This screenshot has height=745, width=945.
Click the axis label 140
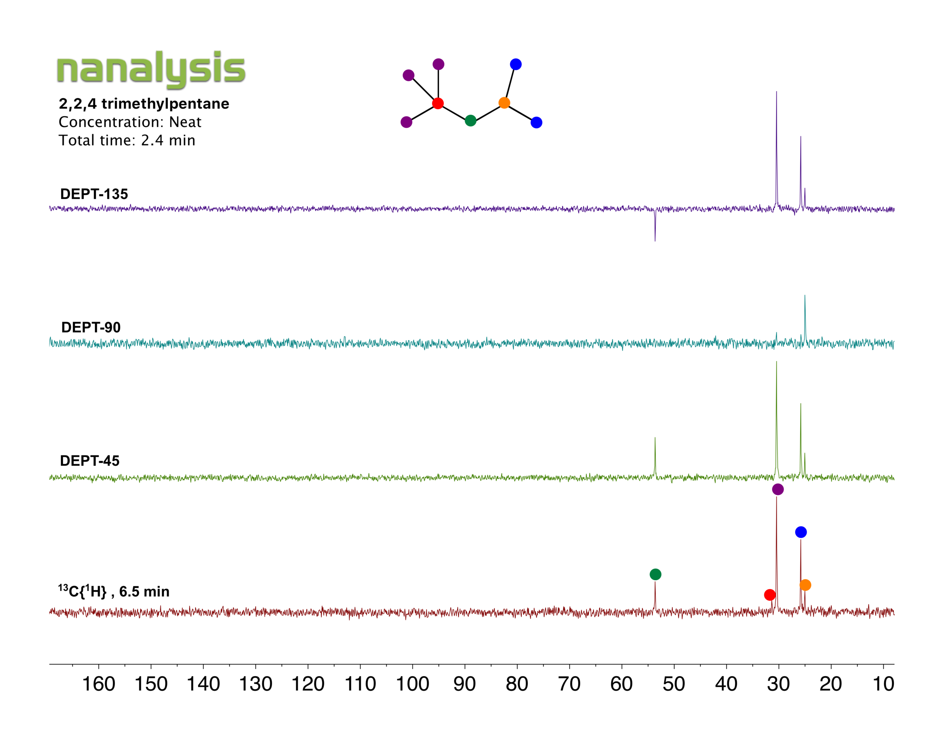click(203, 684)
